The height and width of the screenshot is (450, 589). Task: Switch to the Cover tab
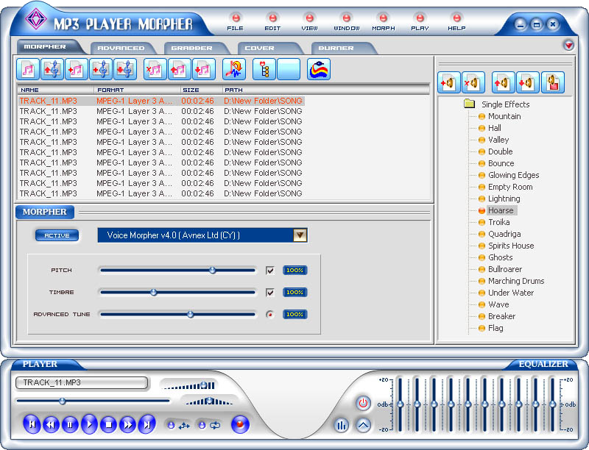click(260, 48)
